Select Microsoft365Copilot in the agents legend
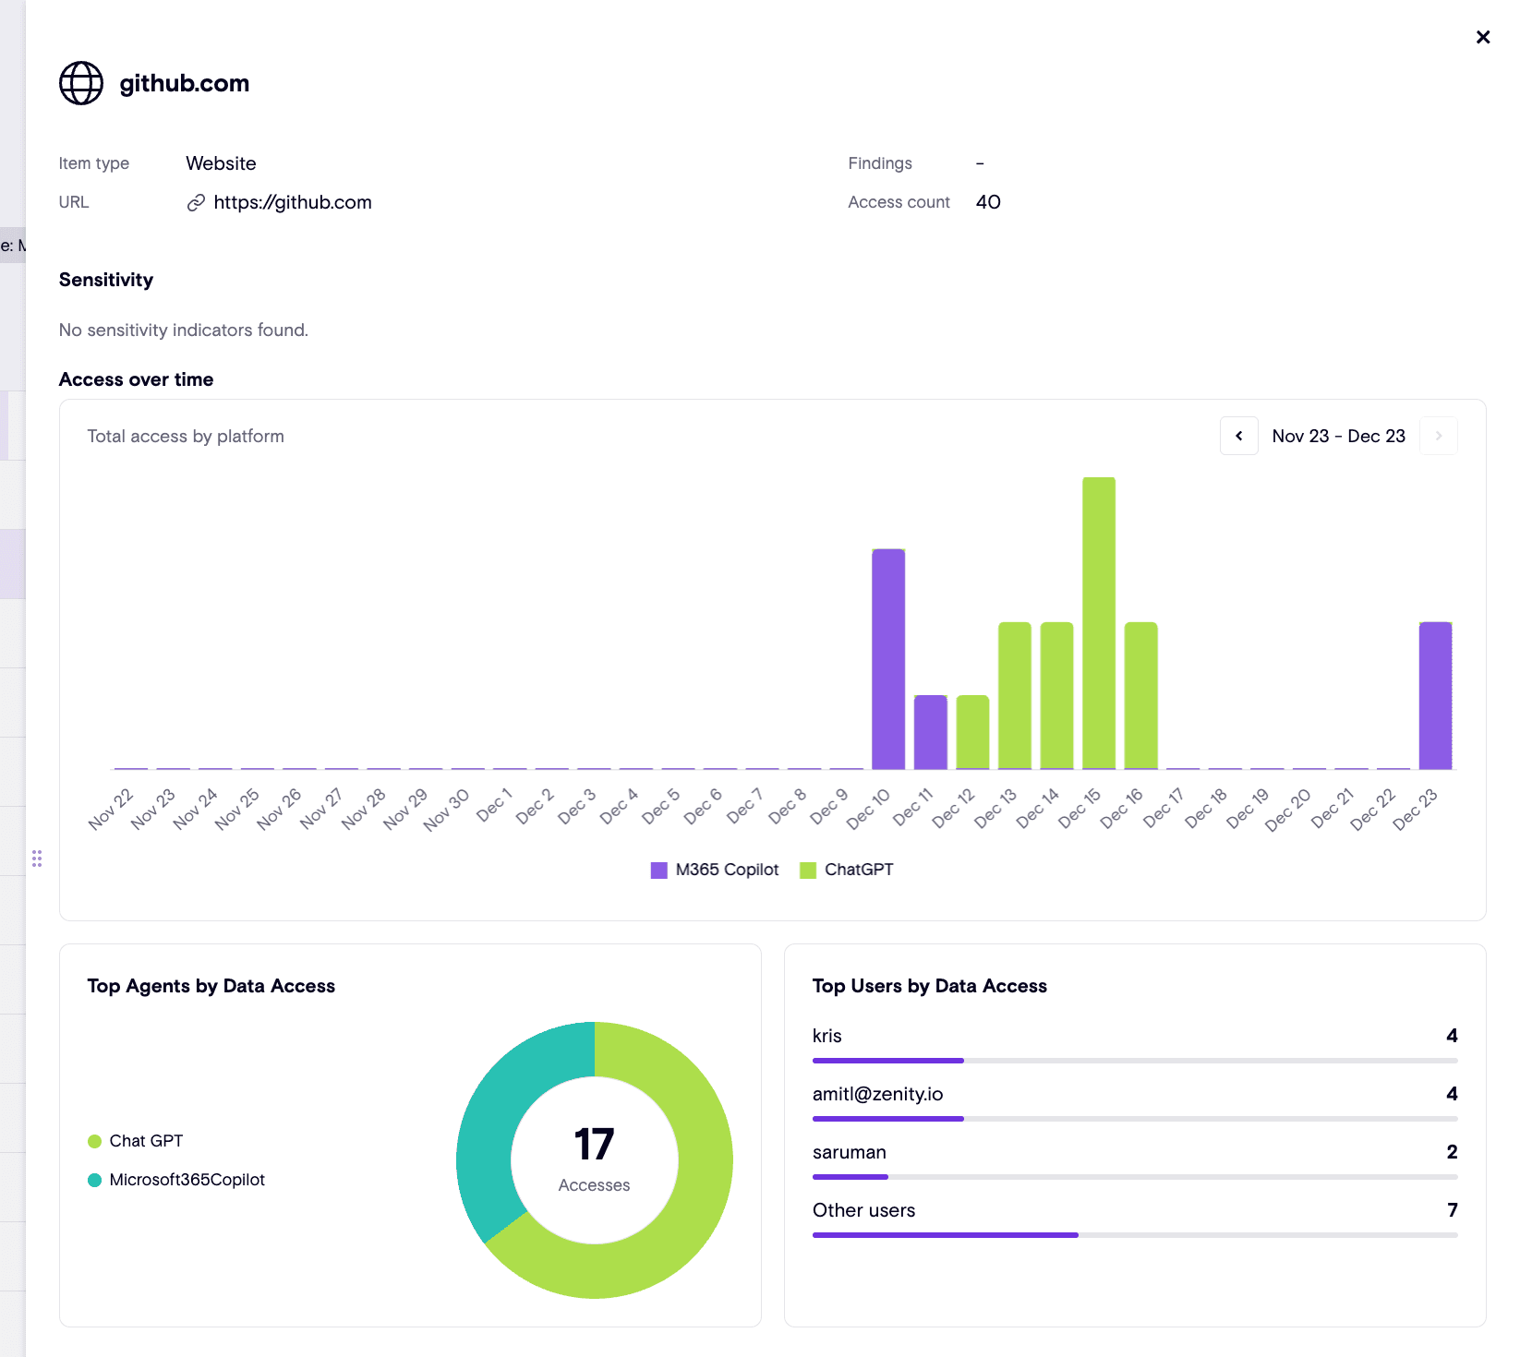The image size is (1520, 1357). coord(176,1180)
